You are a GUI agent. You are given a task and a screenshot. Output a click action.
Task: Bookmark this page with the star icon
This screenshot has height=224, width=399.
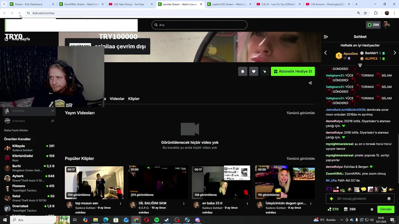[365, 13]
